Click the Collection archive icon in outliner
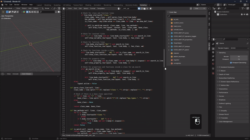This screenshot has height=140, width=250. 218,14
